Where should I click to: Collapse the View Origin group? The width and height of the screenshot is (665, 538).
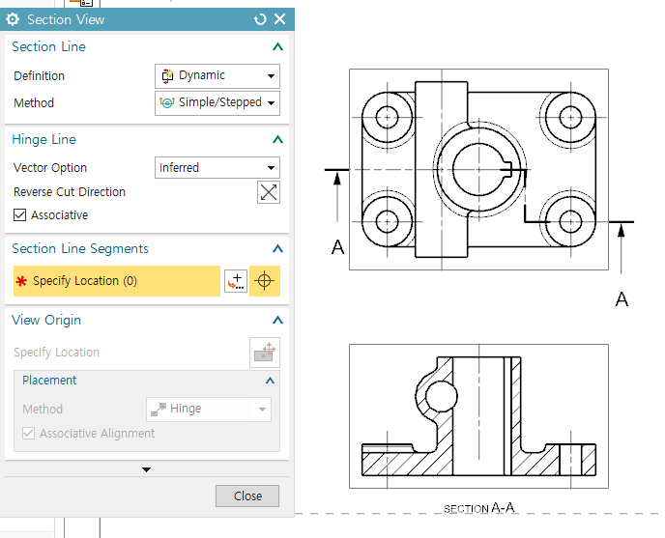(x=277, y=321)
